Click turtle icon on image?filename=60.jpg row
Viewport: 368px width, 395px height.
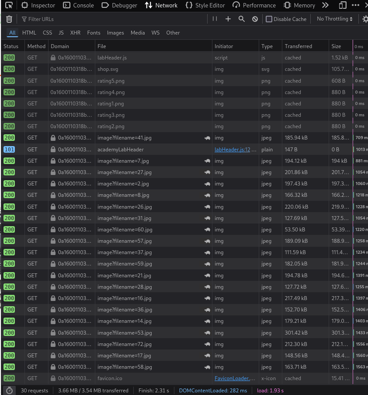click(x=208, y=230)
